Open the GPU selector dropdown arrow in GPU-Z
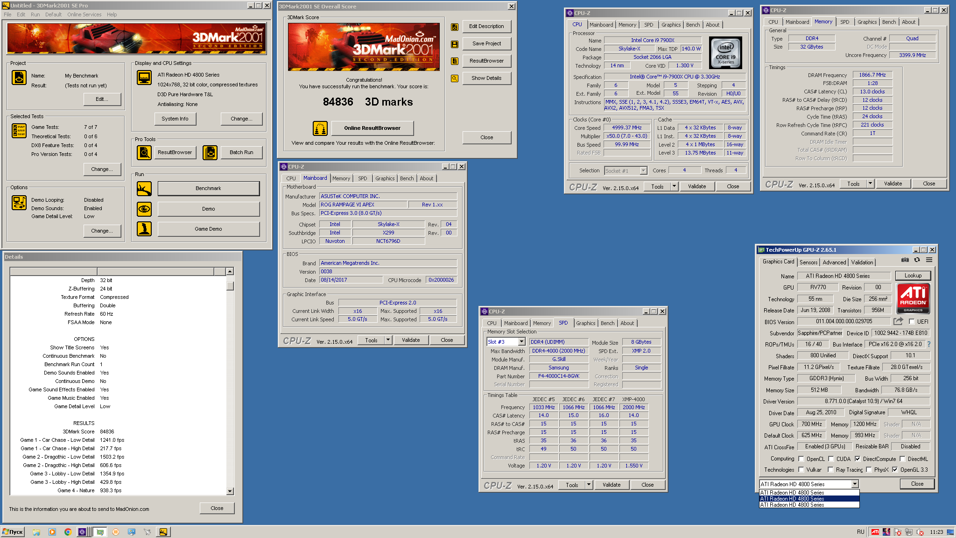This screenshot has height=538, width=956. point(855,484)
